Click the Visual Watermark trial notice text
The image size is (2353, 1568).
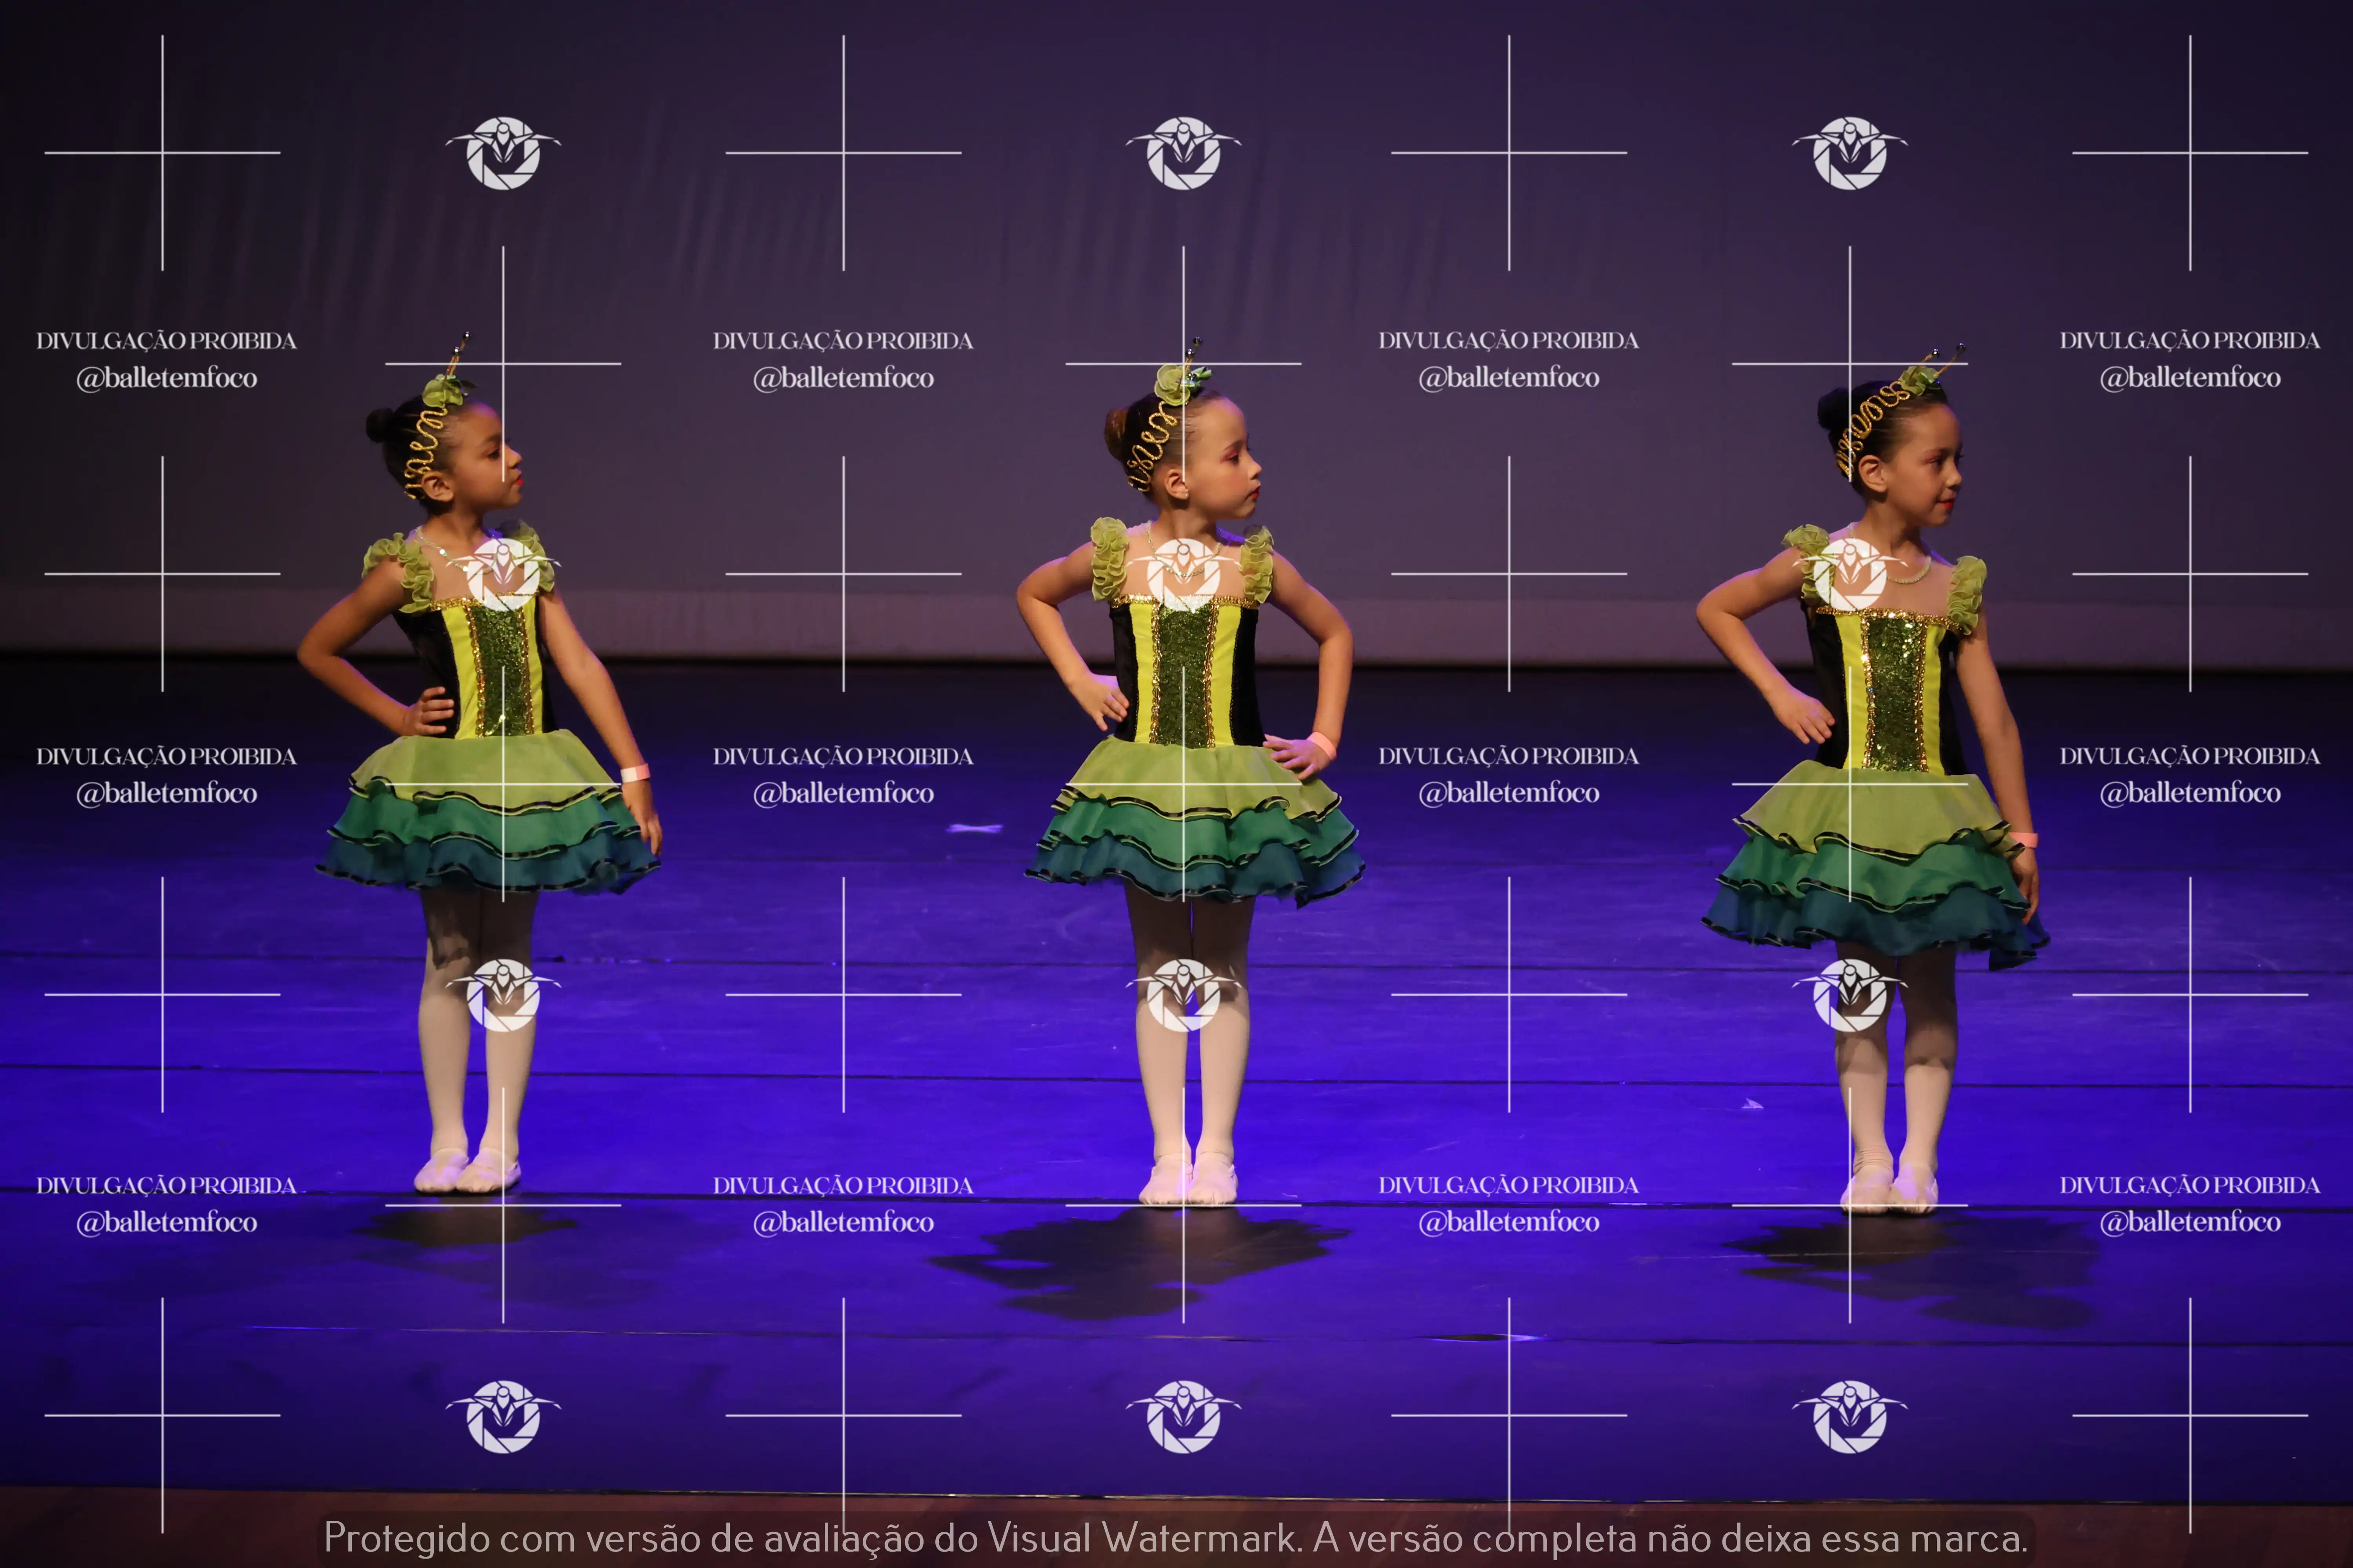tap(1175, 1538)
